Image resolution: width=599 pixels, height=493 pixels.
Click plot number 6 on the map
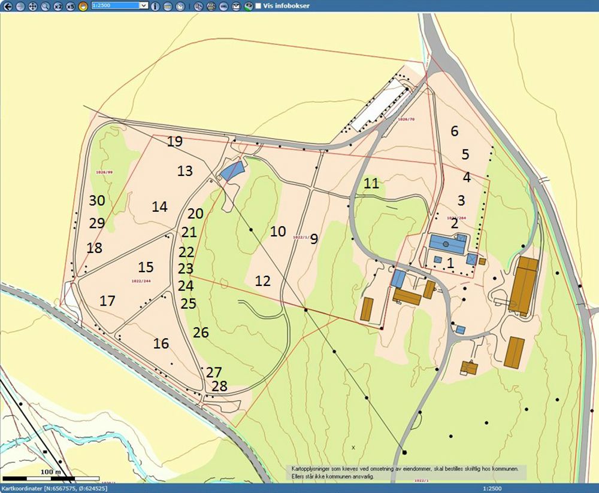[454, 132]
